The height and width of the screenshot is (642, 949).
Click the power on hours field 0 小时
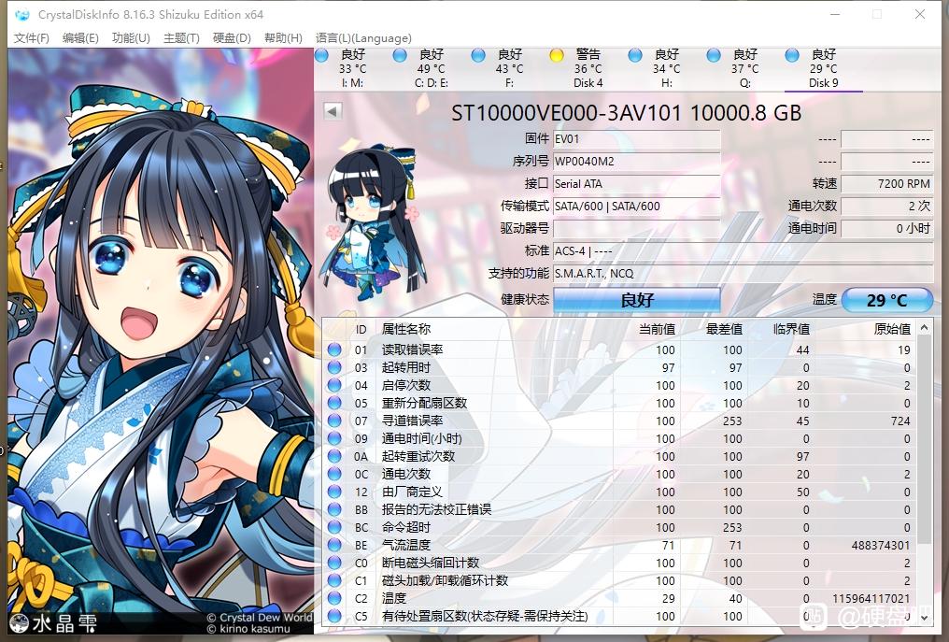click(886, 228)
